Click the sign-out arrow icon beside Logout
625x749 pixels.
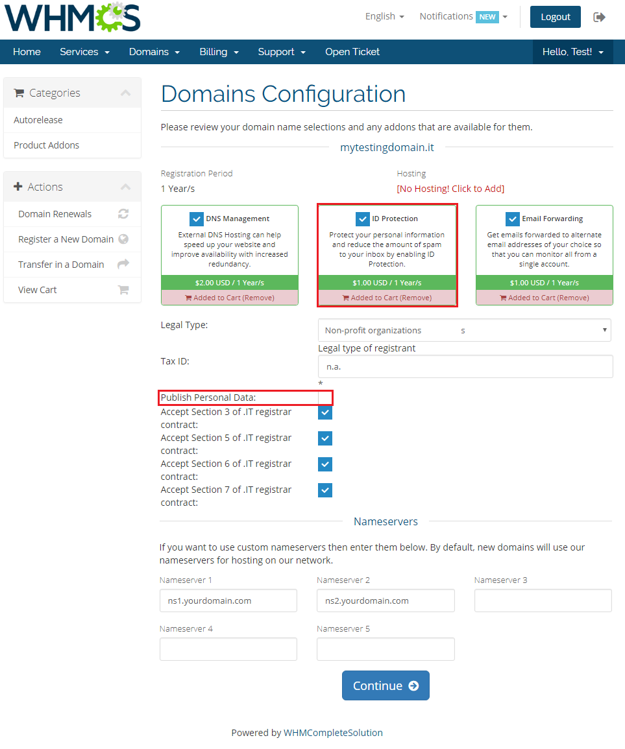(599, 18)
